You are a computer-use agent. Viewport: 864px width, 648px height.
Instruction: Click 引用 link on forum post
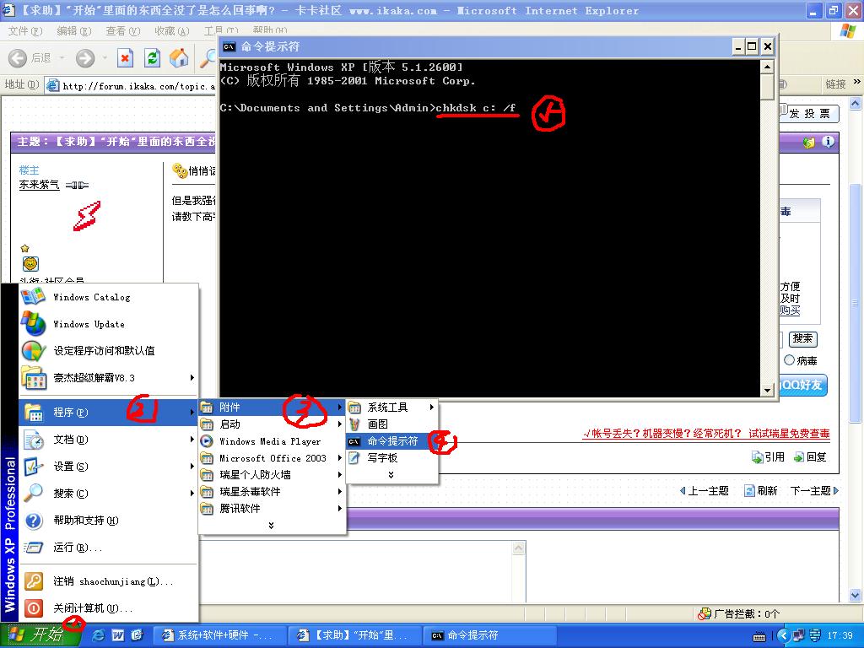[768, 457]
